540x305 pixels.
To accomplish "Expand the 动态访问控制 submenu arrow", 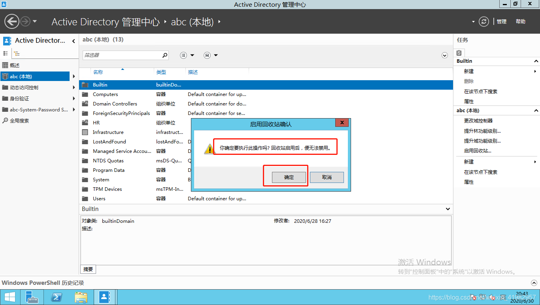I will click(74, 87).
